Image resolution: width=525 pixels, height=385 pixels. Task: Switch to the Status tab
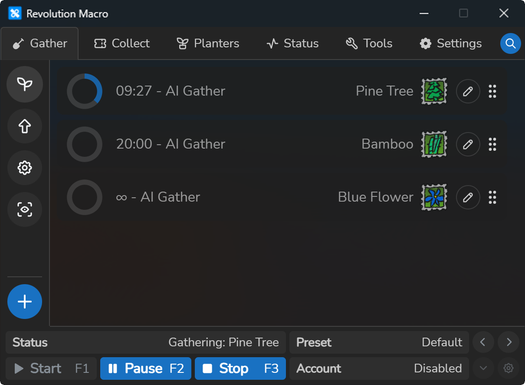(x=292, y=43)
